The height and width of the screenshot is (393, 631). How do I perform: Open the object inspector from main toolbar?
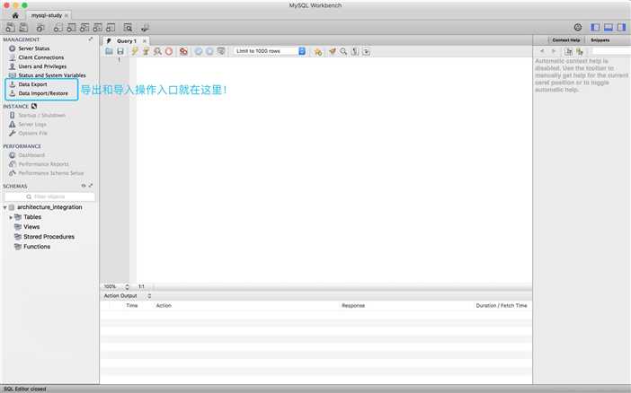(x=40, y=28)
